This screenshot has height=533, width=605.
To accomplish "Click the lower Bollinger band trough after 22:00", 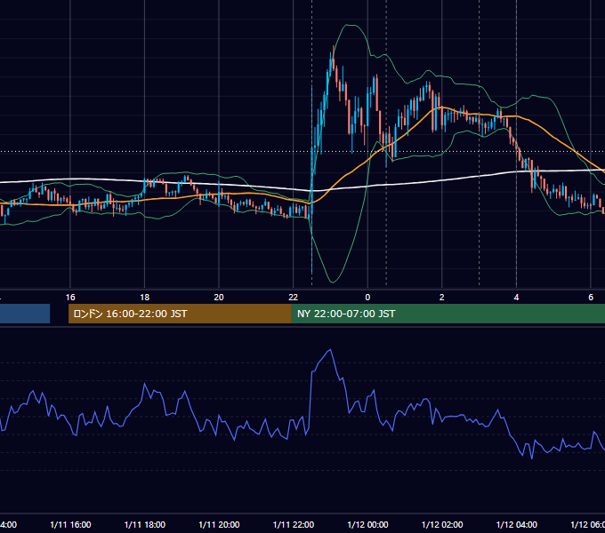I will point(333,282).
